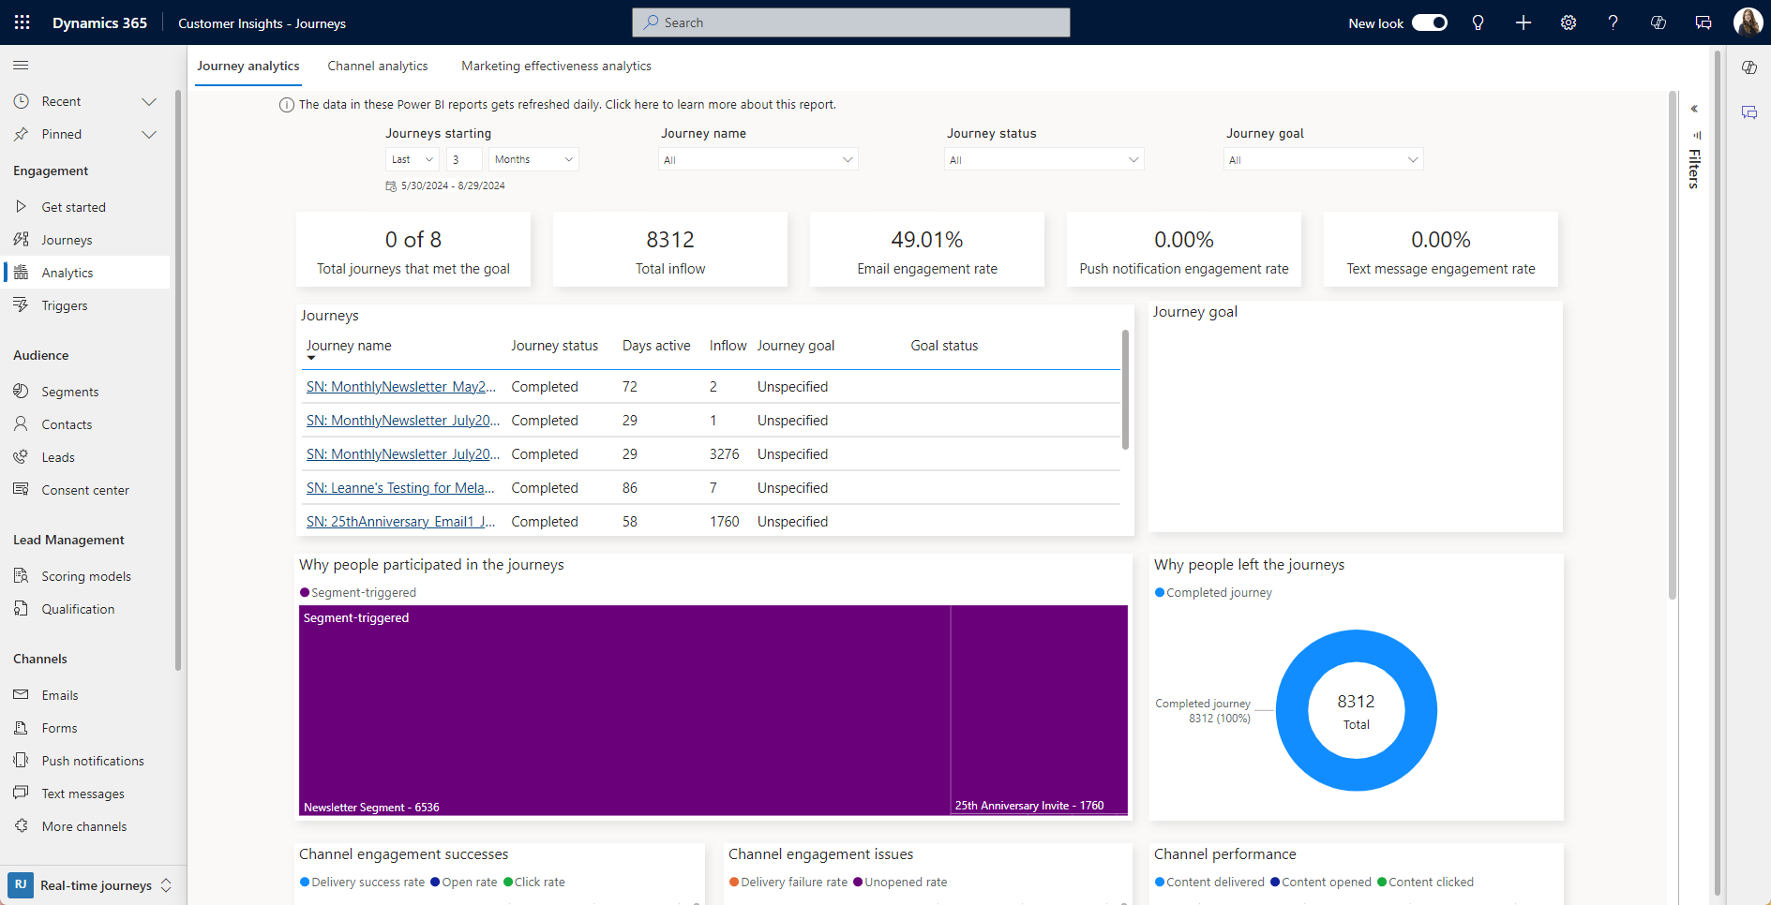
Task: Sort by Journey name column header
Action: pyautogui.click(x=349, y=346)
